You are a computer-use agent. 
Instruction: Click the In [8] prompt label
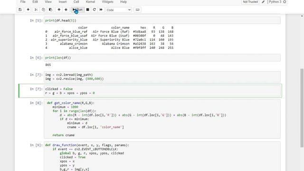click(x=36, y=103)
